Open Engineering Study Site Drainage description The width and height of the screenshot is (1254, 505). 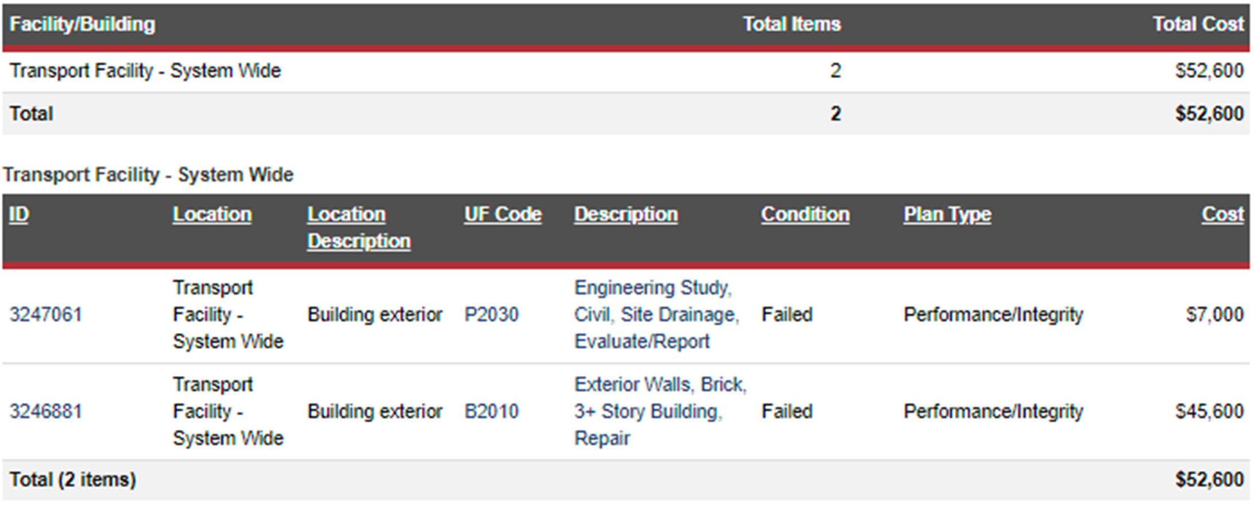[657, 314]
